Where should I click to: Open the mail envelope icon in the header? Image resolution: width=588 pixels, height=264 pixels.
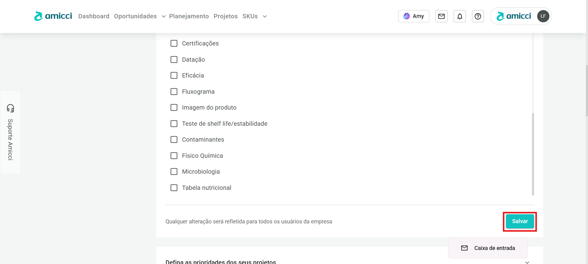pyautogui.click(x=441, y=16)
